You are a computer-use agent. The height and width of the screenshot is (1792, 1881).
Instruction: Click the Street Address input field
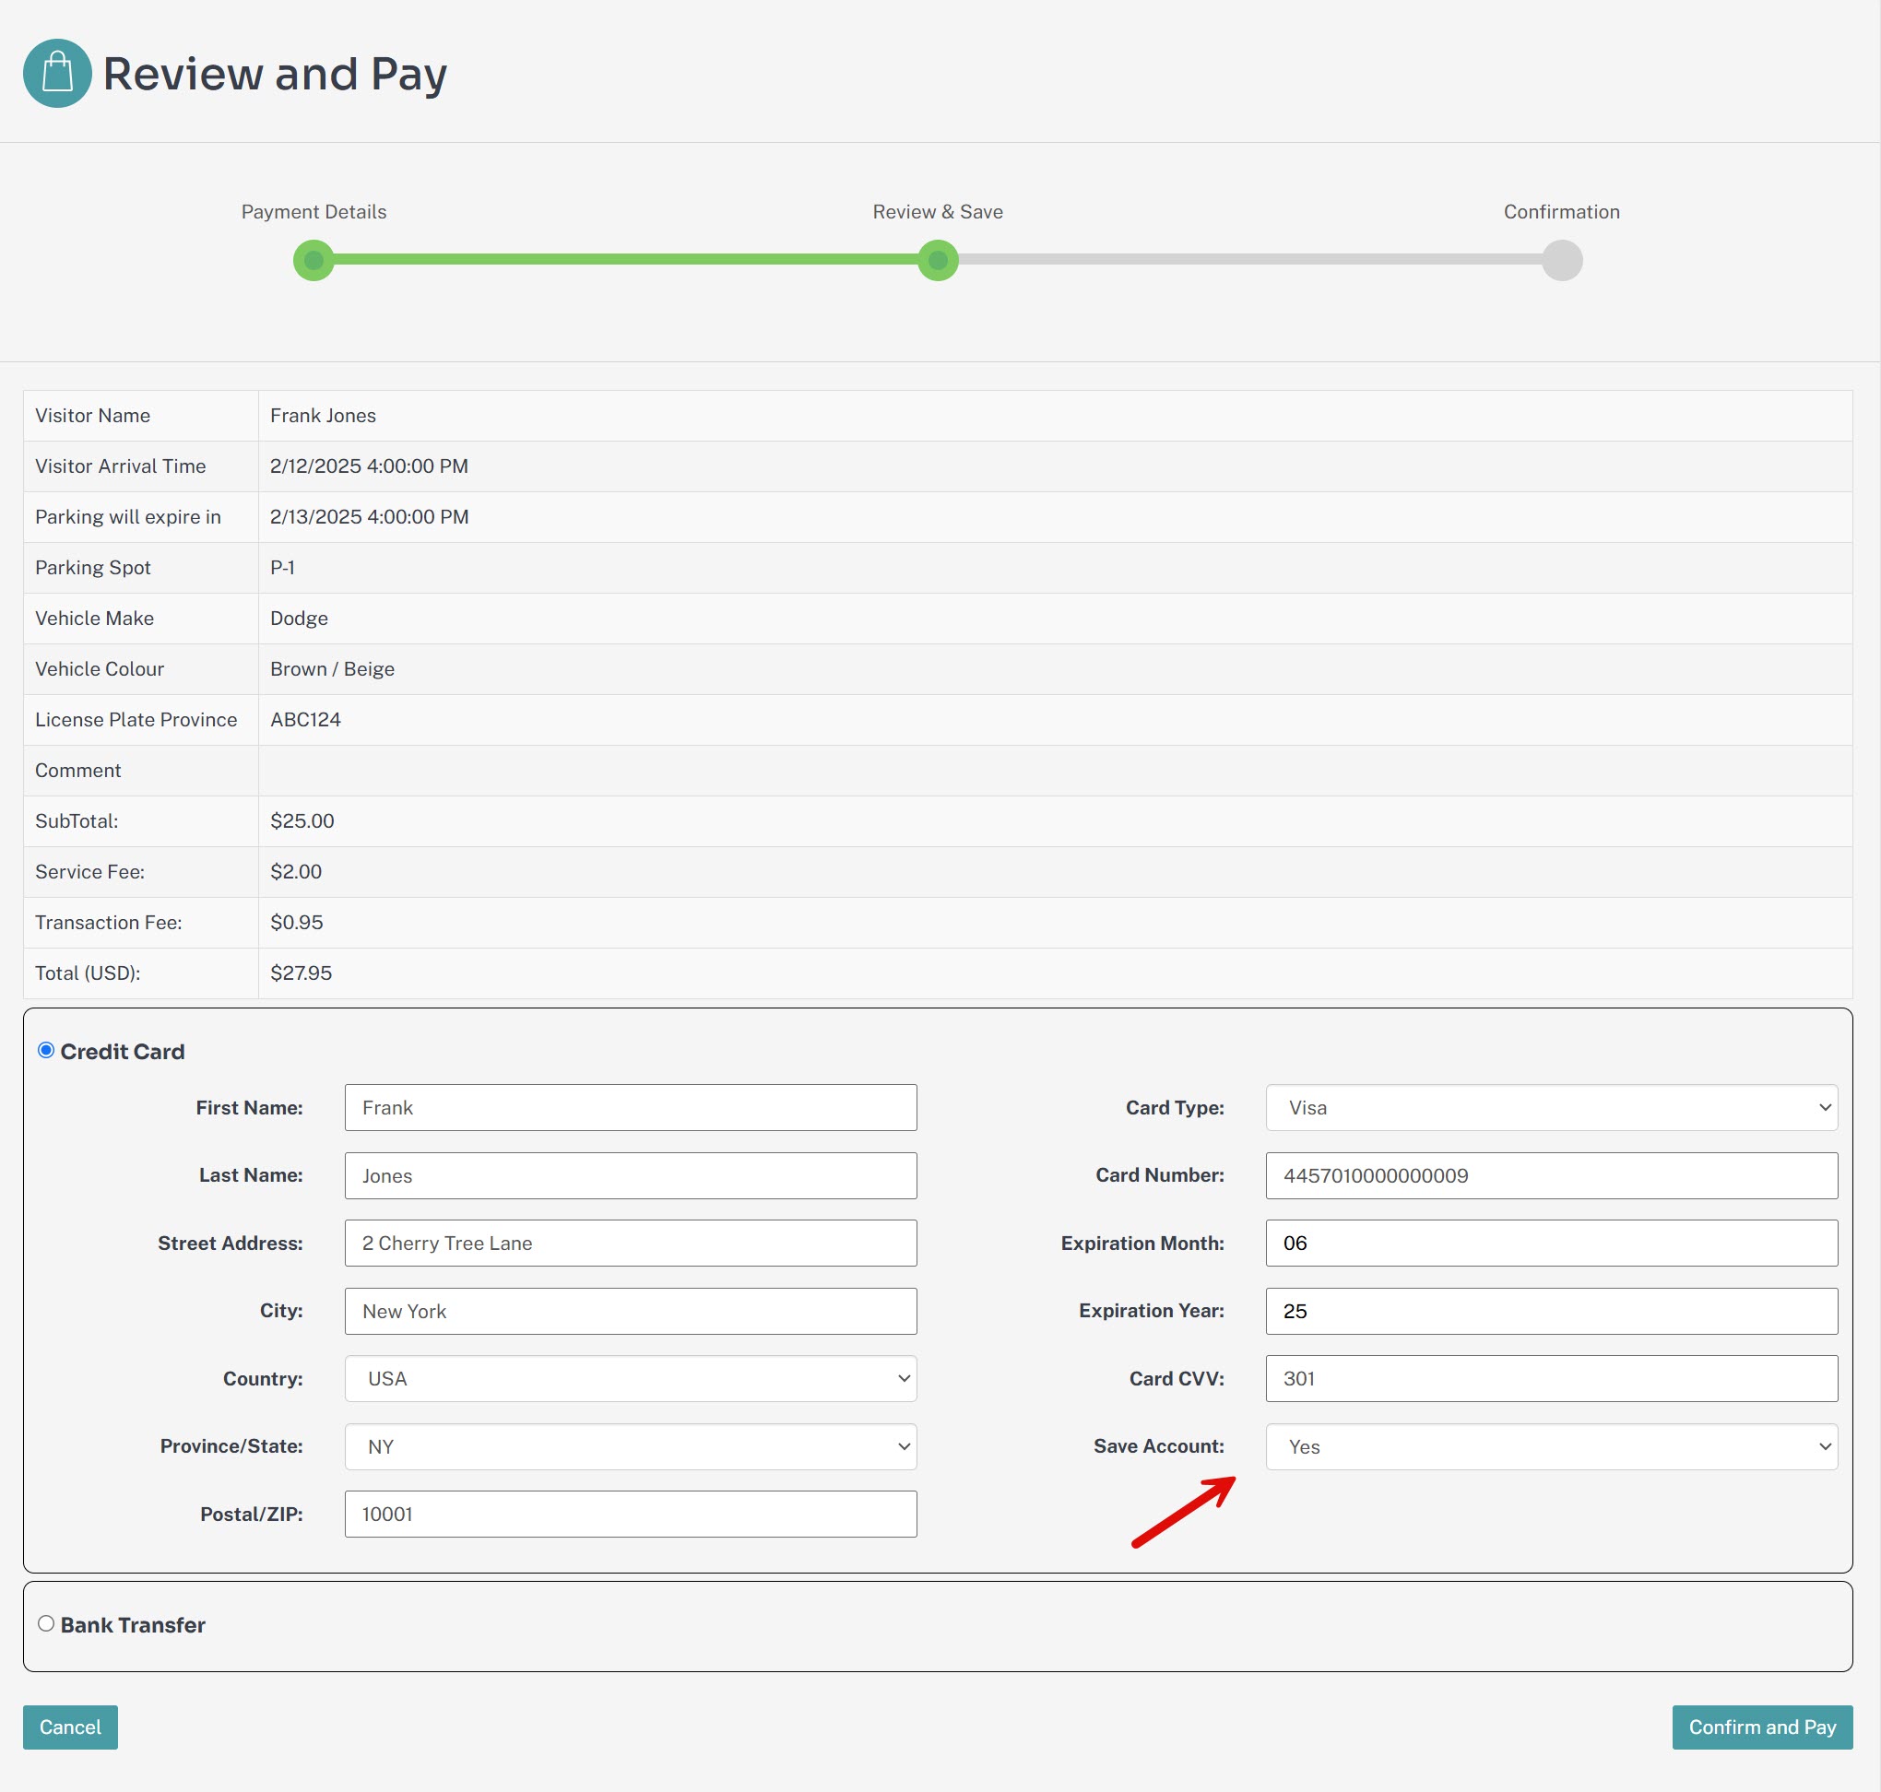(631, 1242)
